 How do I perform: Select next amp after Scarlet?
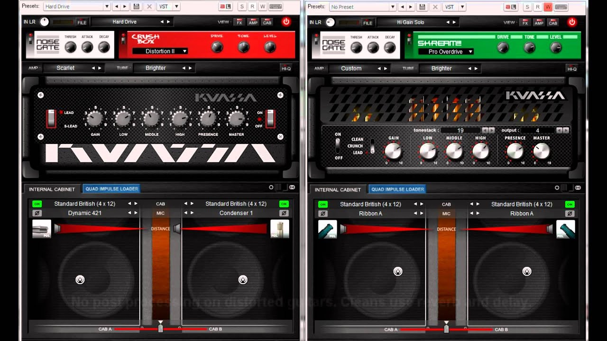point(100,68)
